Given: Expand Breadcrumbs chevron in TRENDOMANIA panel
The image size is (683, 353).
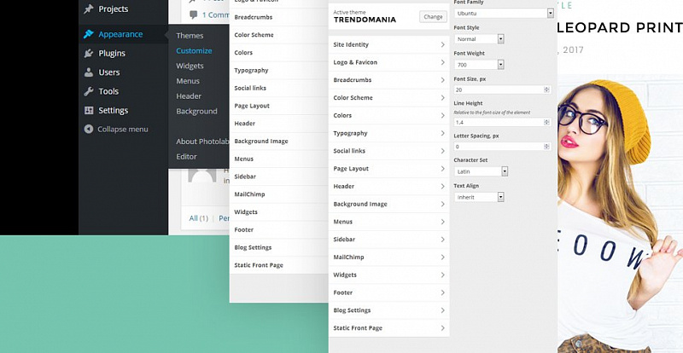Looking at the screenshot, I should point(442,80).
